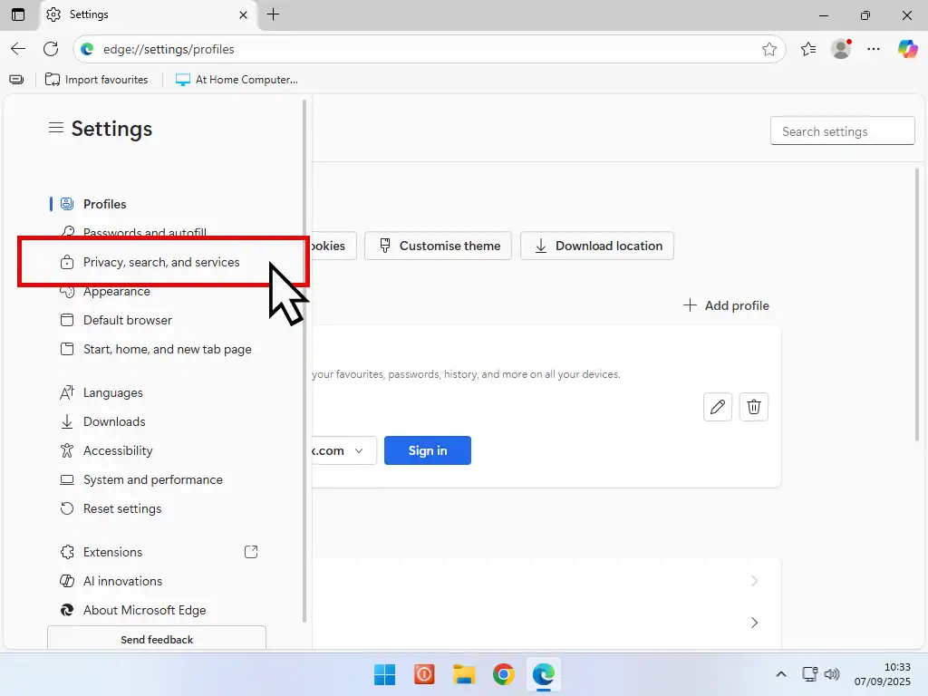Open the Appearance settings section

coord(116,292)
